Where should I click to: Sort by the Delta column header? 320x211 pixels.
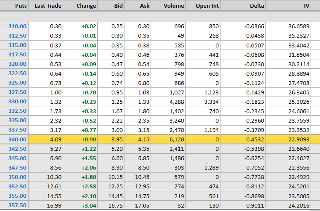(x=257, y=6)
